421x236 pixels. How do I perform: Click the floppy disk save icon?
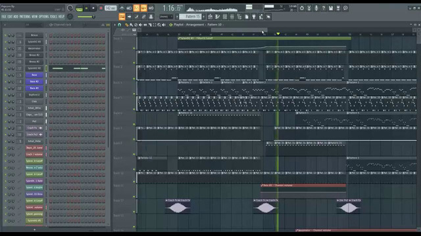click(x=331, y=9)
